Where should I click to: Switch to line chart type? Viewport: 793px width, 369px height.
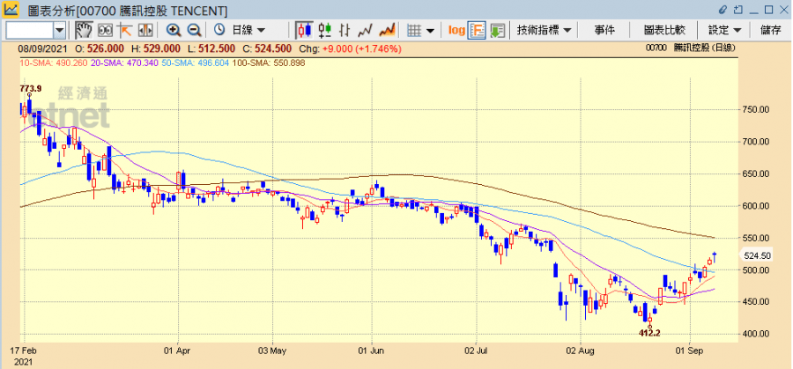click(364, 30)
